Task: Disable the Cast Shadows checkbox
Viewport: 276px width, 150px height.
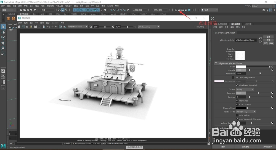Action: coord(237,105)
